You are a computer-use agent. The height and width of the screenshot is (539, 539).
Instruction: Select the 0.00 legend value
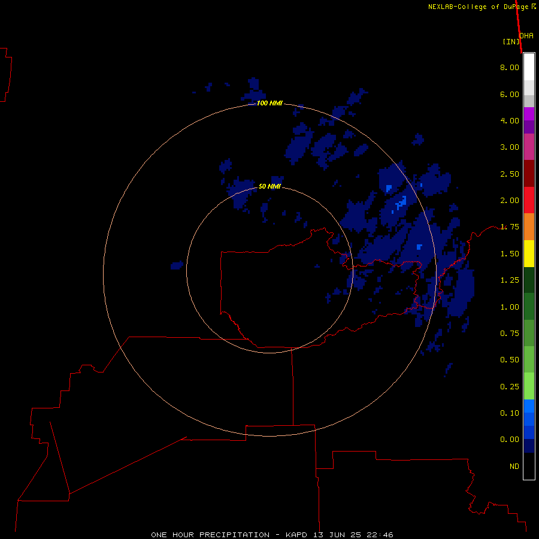[510, 440]
